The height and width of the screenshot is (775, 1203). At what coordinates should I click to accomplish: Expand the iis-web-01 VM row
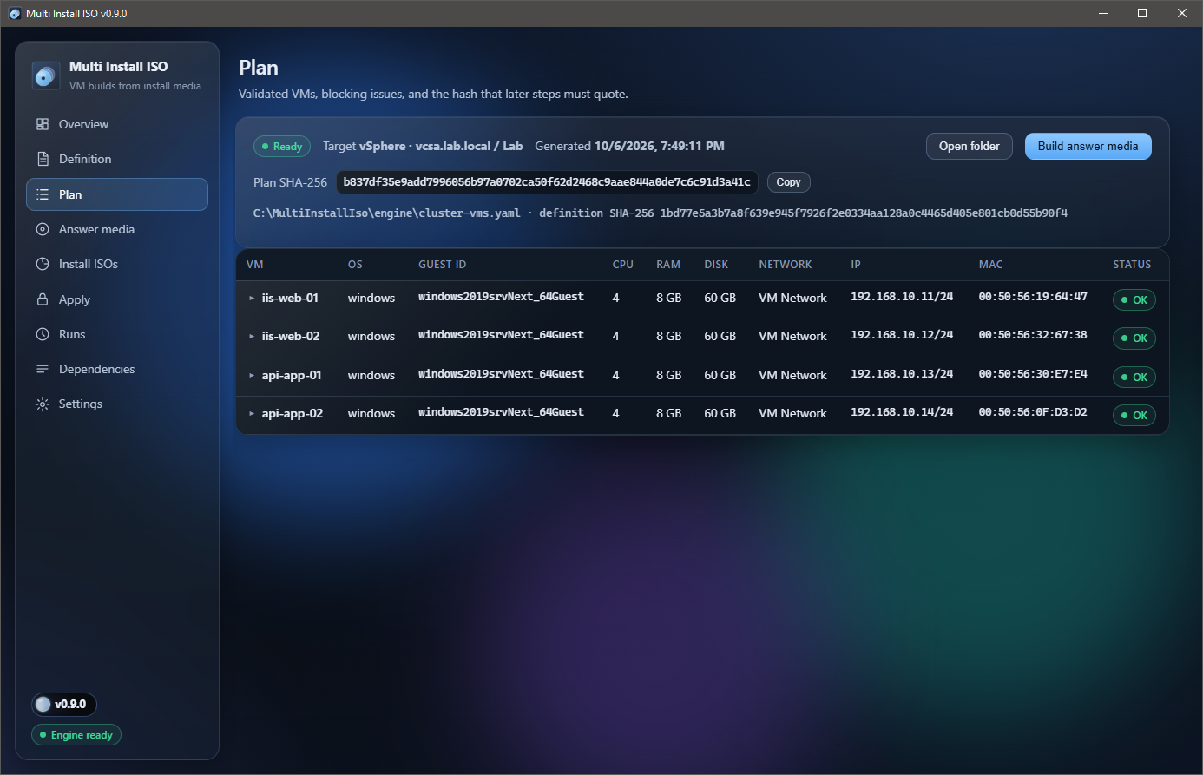[252, 298]
